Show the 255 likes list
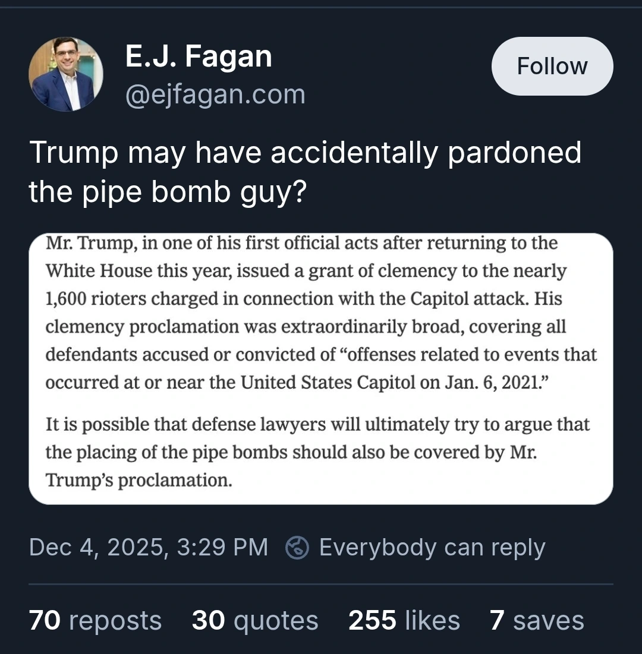Image resolution: width=642 pixels, height=654 pixels. click(404, 621)
